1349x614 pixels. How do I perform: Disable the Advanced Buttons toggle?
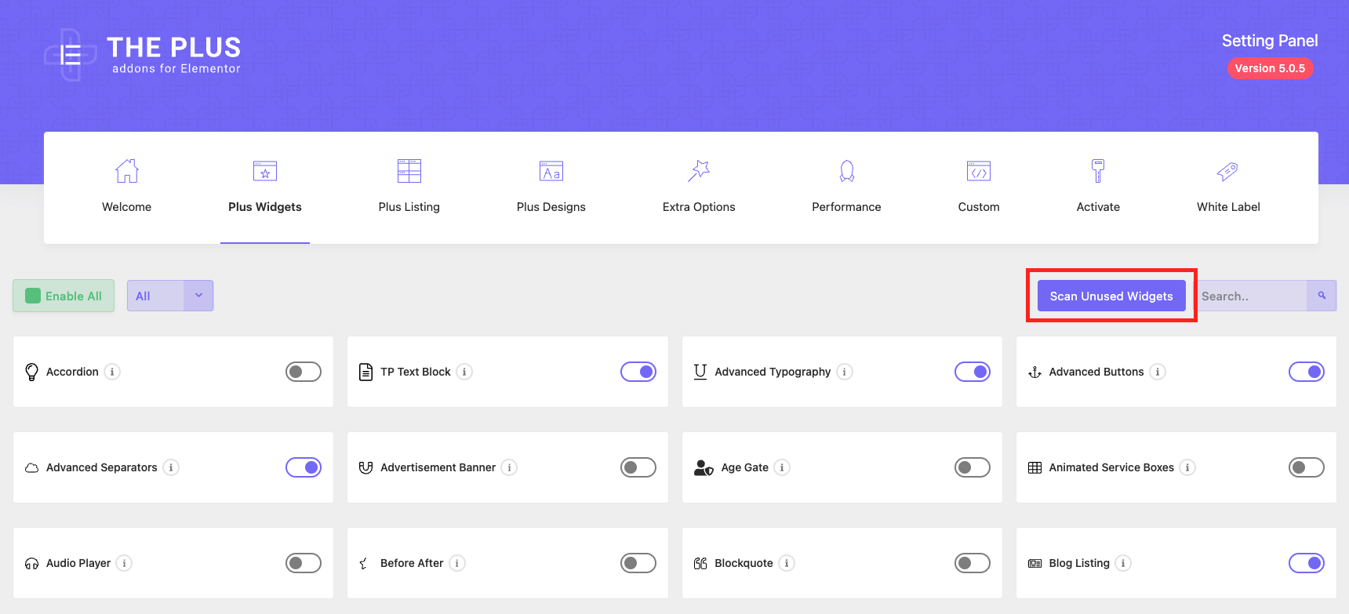(1307, 372)
